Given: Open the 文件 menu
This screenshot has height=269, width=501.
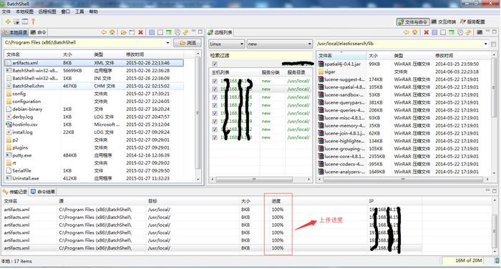Looking at the screenshot, I should click(6, 11).
